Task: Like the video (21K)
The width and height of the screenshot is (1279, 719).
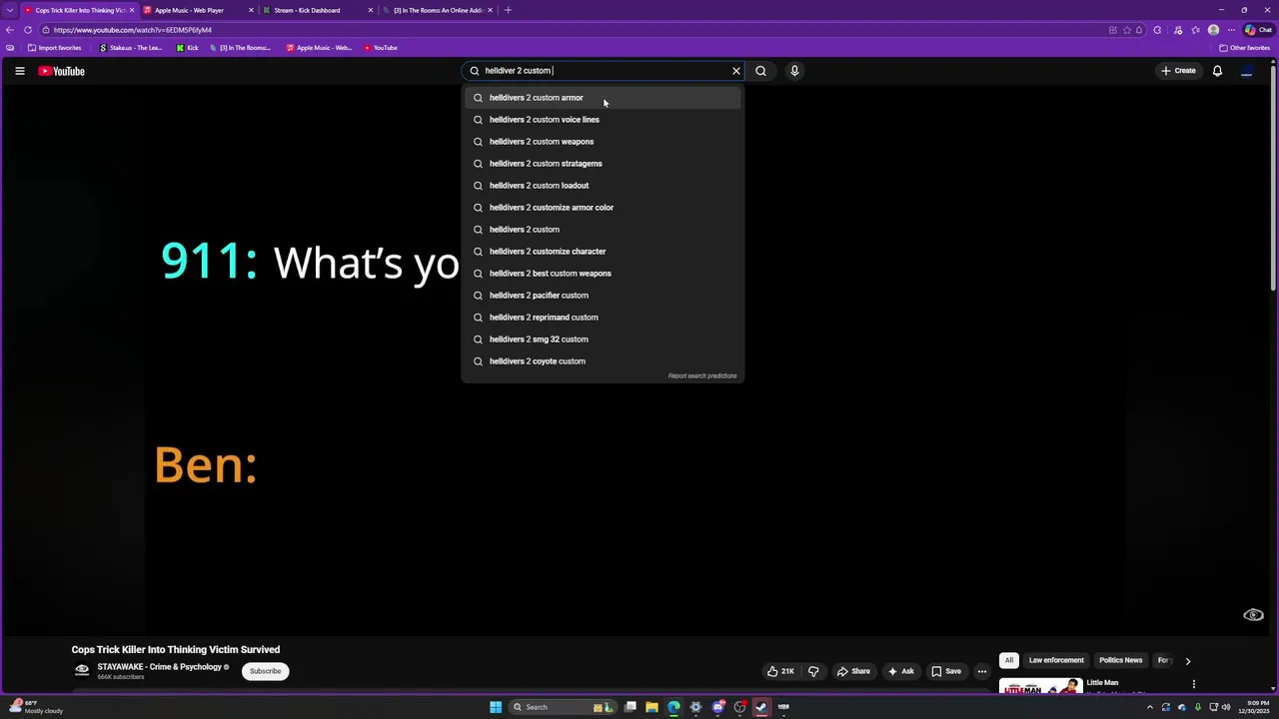Action: 781,671
